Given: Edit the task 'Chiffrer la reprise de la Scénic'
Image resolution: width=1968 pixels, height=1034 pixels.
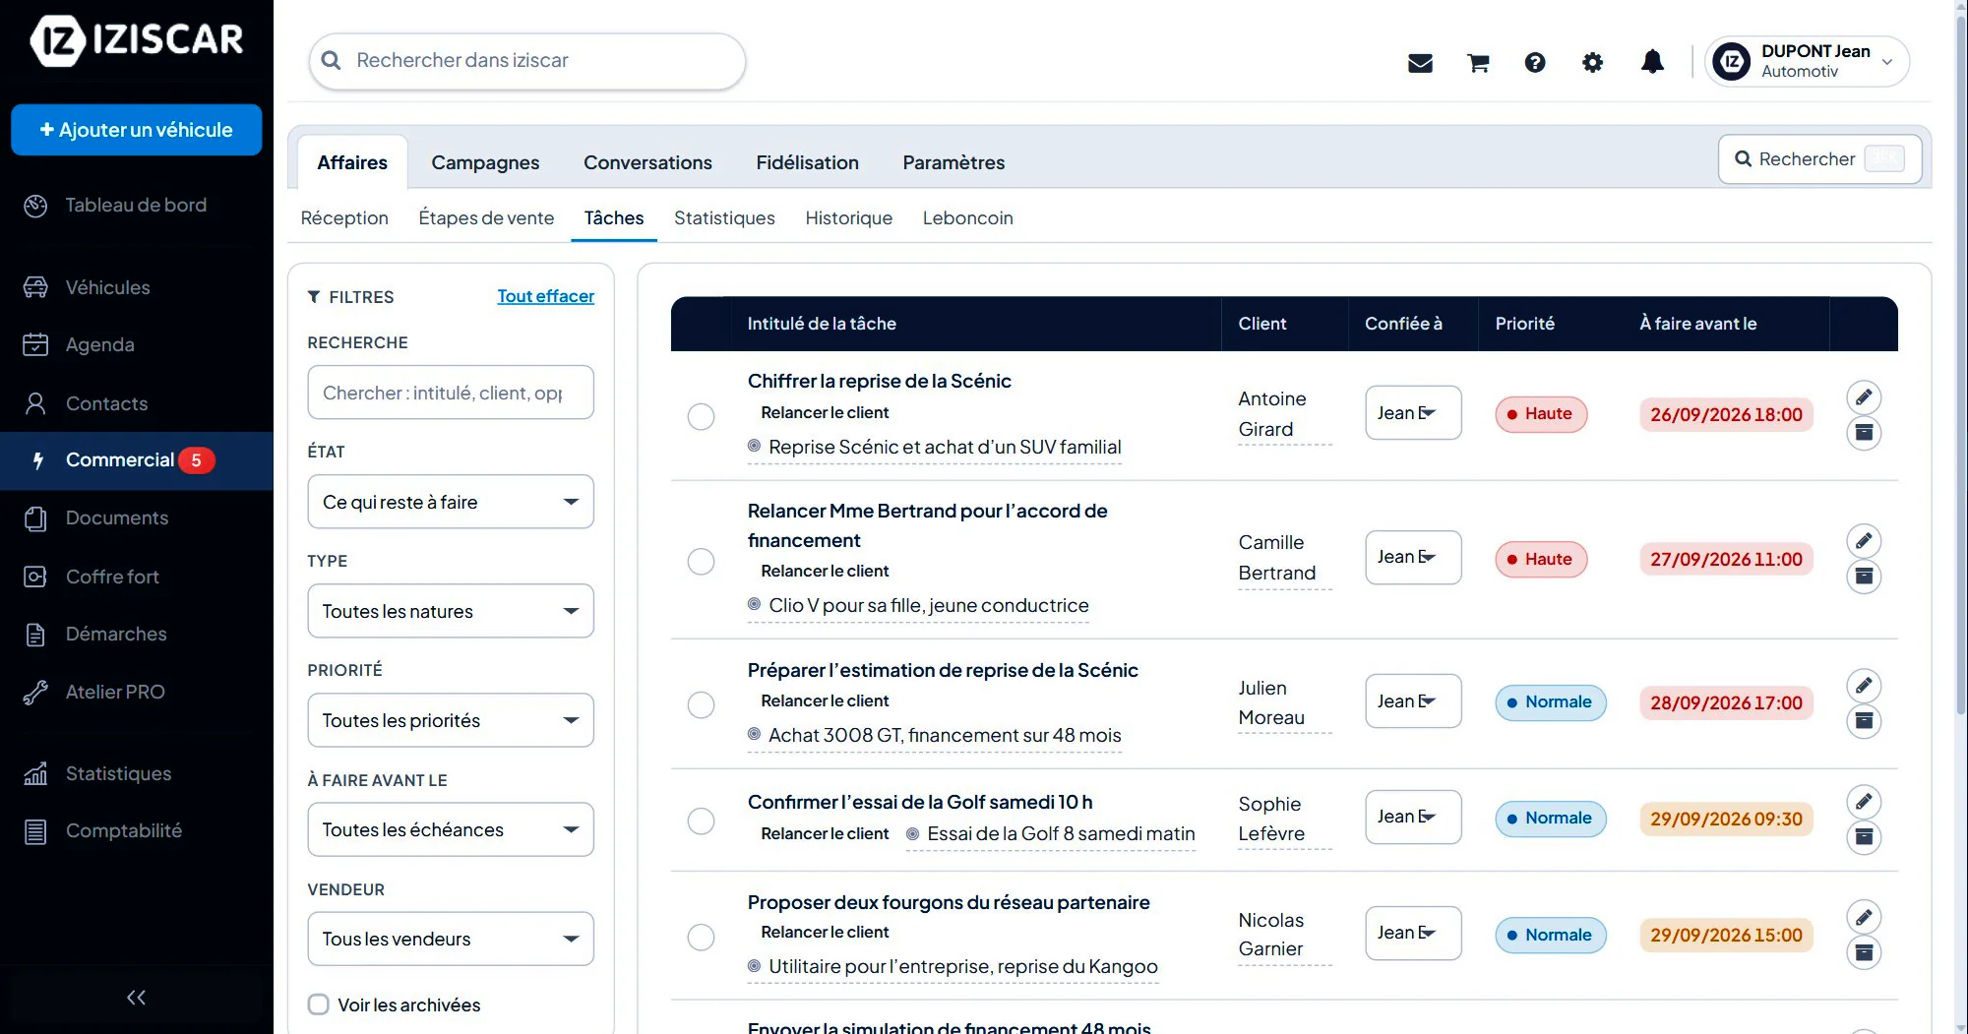Looking at the screenshot, I should 1864,396.
